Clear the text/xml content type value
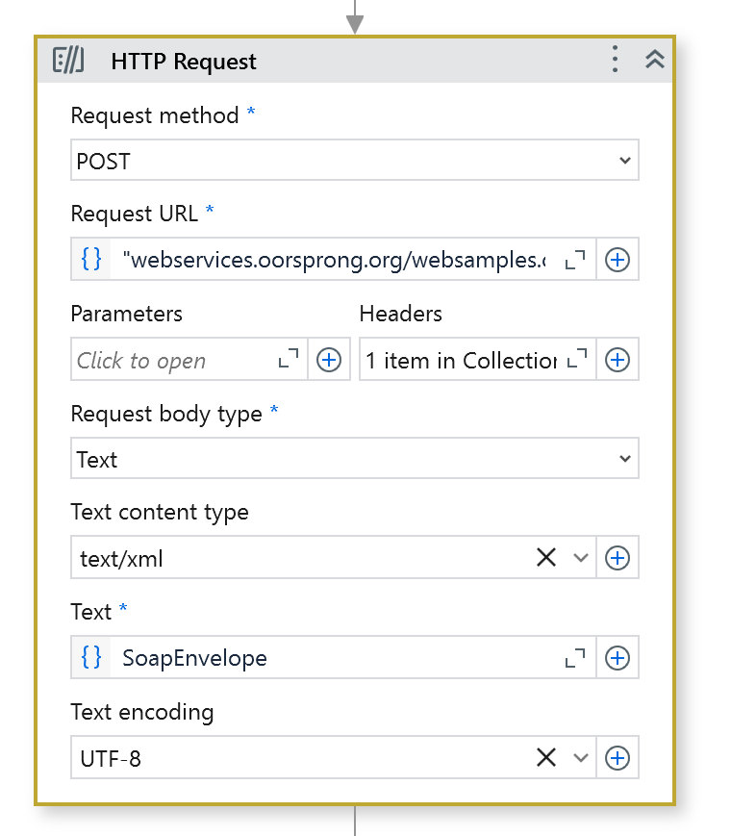This screenshot has height=836, width=731. click(x=546, y=558)
